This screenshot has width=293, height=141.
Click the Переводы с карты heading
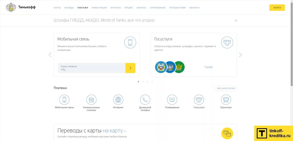[x=80, y=130]
